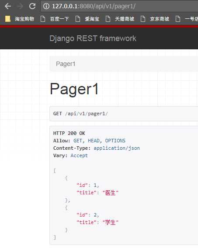This screenshot has height=248, width=198.
Task: Click the page icon beside 京东商城 bookmark
Action: pos(143,19)
